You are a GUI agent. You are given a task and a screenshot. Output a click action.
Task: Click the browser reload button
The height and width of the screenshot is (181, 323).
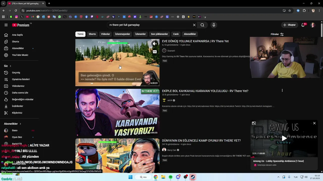(16, 11)
